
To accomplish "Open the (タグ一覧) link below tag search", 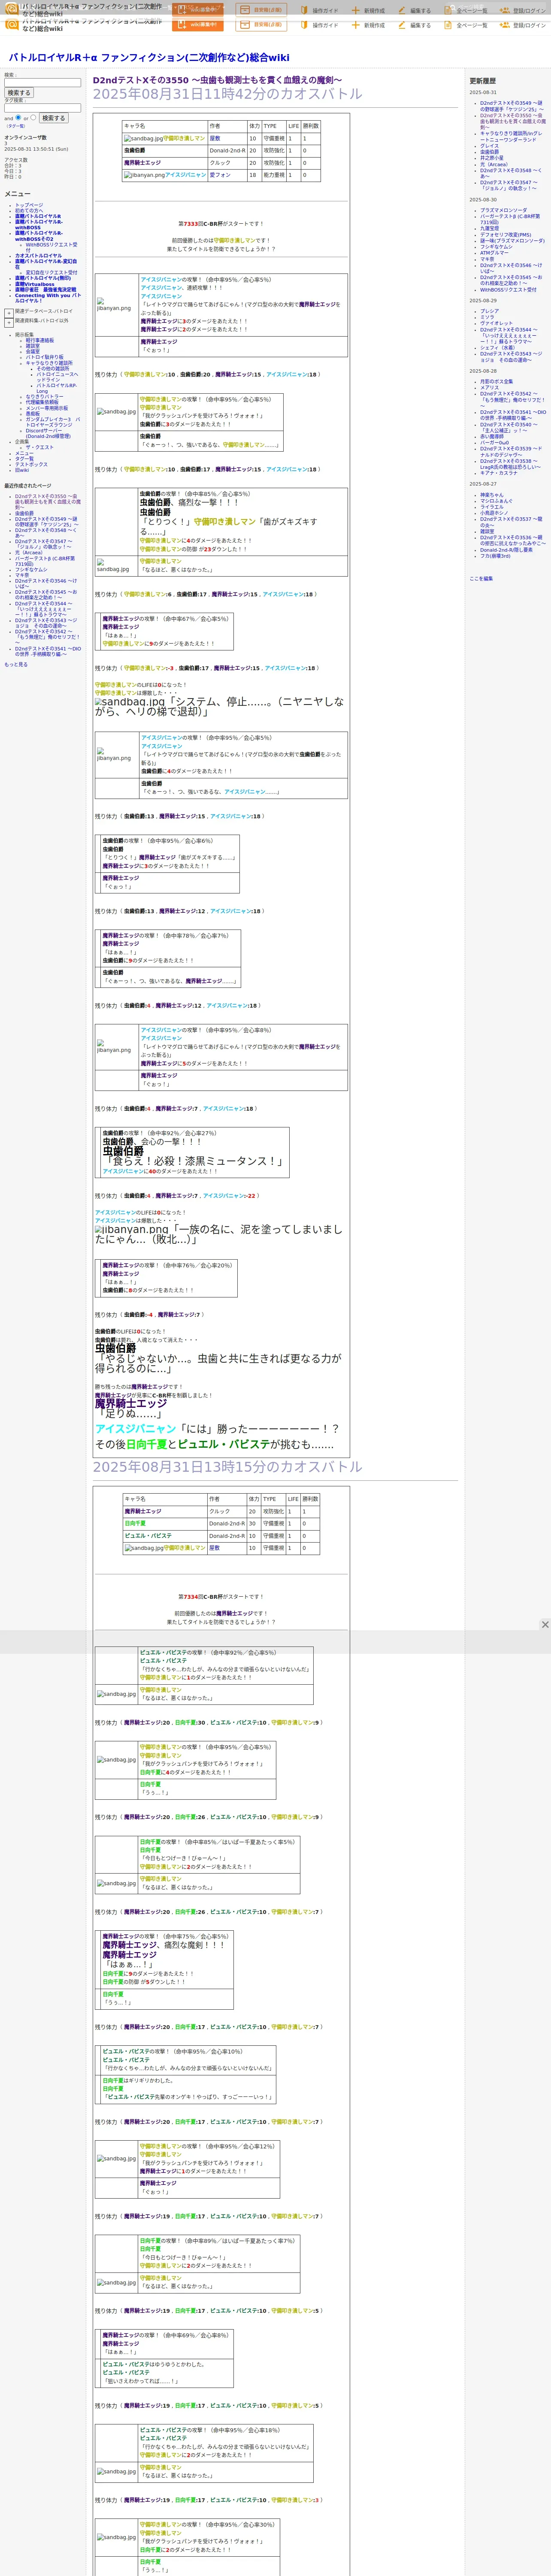I will (16, 126).
